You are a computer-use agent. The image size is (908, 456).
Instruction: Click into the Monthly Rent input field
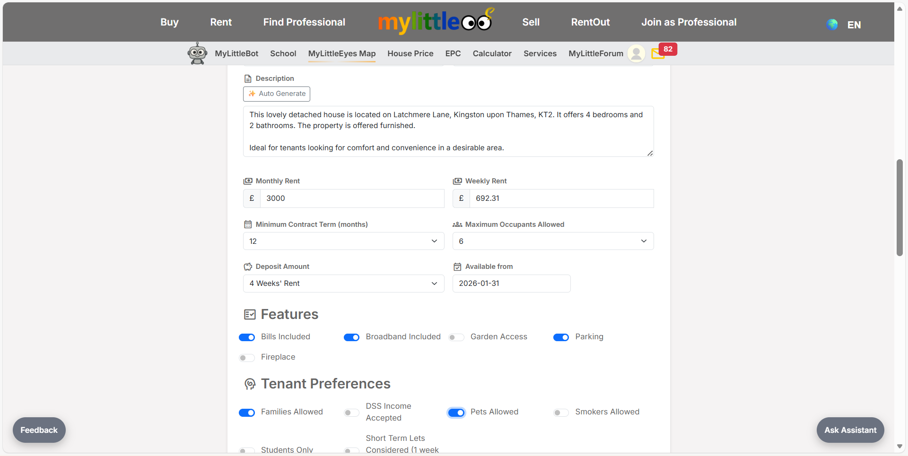(x=352, y=198)
